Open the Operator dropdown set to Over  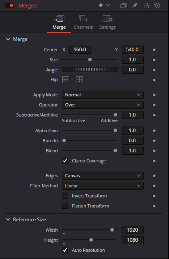point(103,105)
